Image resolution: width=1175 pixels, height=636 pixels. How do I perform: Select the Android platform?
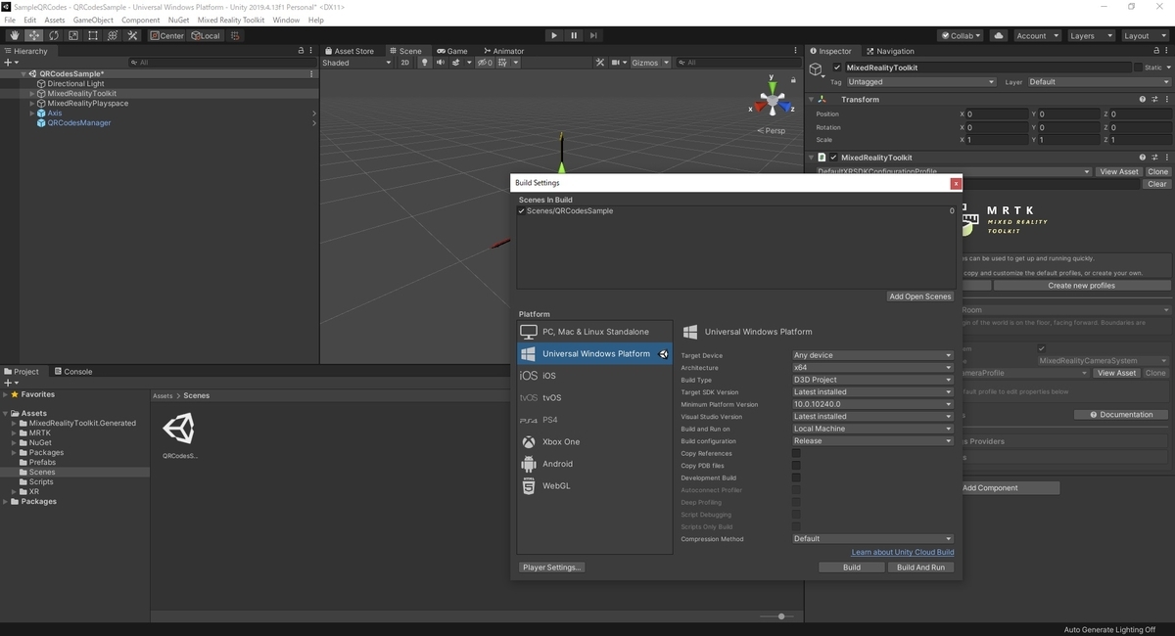pos(595,464)
